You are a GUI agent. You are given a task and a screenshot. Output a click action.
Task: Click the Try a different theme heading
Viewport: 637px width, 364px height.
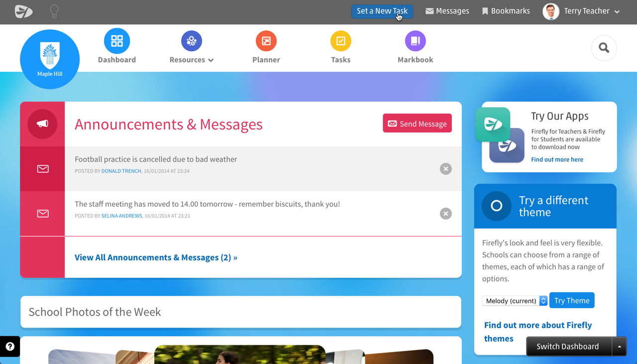pos(553,206)
